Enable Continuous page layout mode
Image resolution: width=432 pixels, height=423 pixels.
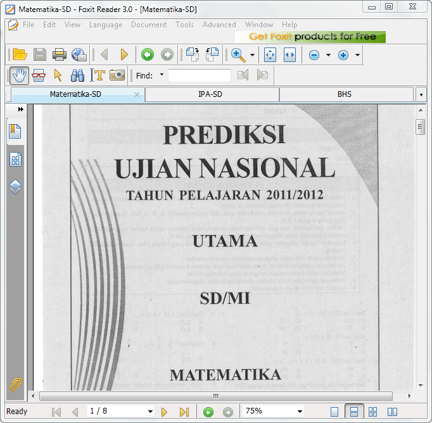tap(354, 412)
